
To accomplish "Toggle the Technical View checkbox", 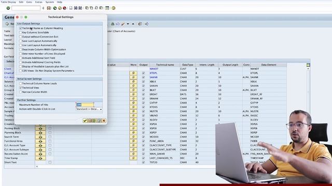I will coord(21,88).
